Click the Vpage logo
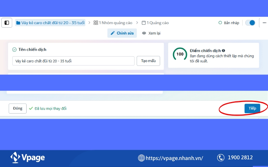This screenshot has height=167, width=268. point(28,158)
